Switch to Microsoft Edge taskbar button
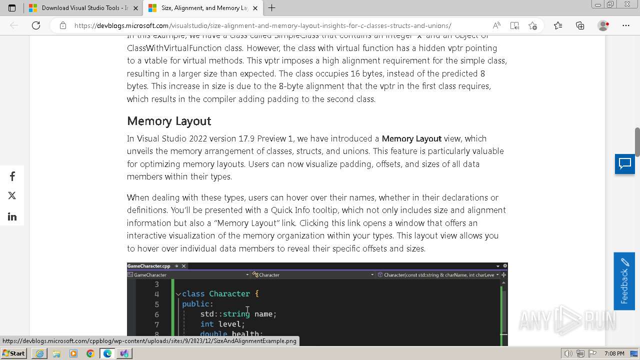The image size is (640, 360). point(107,353)
